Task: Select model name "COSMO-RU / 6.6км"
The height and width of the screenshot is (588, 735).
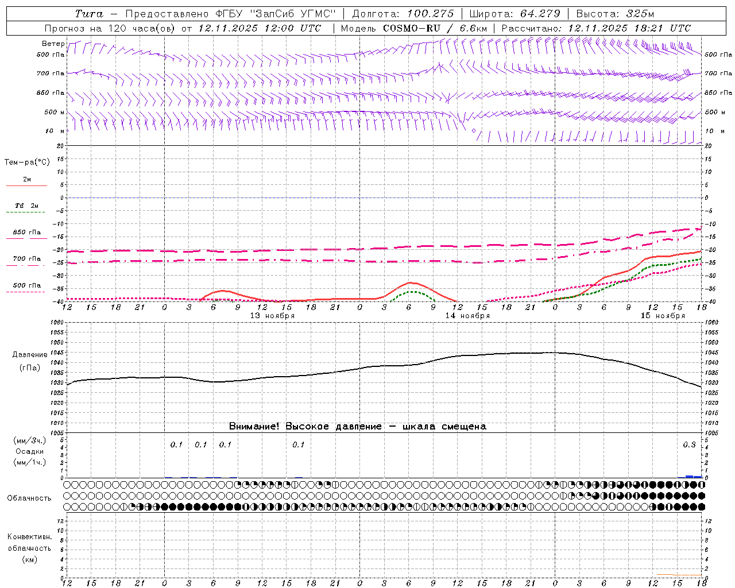Action: [435, 28]
